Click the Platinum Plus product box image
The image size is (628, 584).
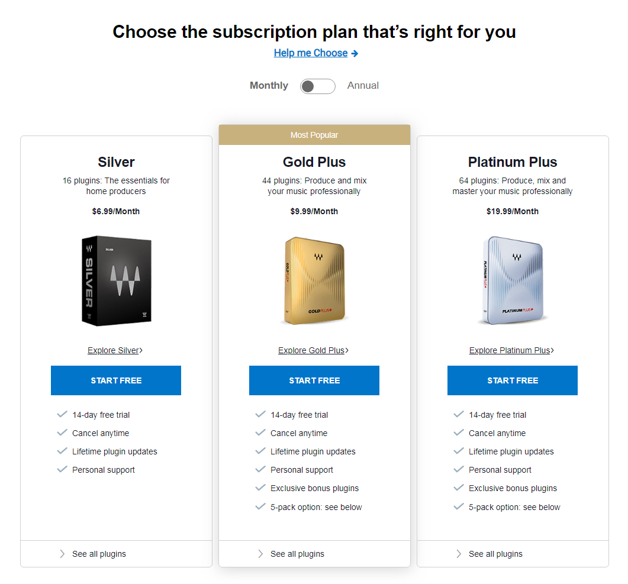tap(513, 280)
